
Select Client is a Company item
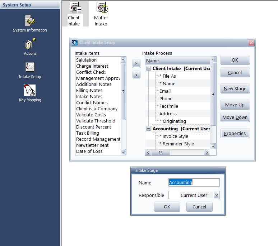97,109
